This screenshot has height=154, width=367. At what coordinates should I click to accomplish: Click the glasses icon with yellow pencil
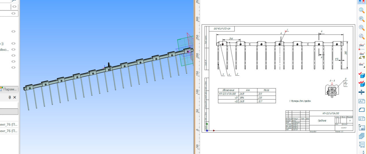pyautogui.click(x=362, y=55)
